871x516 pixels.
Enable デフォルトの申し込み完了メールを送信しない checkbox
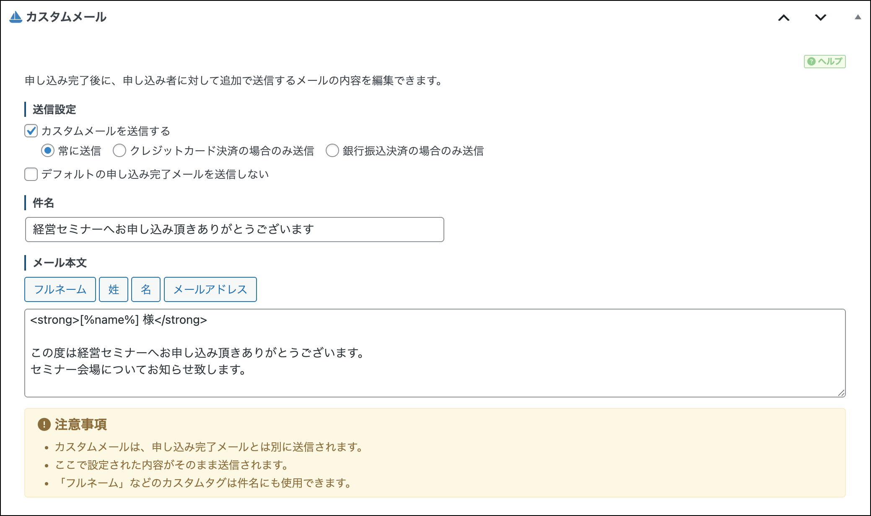click(x=31, y=174)
